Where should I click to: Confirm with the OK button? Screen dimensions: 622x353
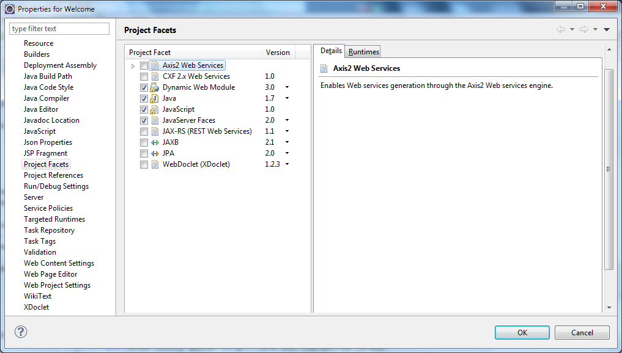coord(522,332)
